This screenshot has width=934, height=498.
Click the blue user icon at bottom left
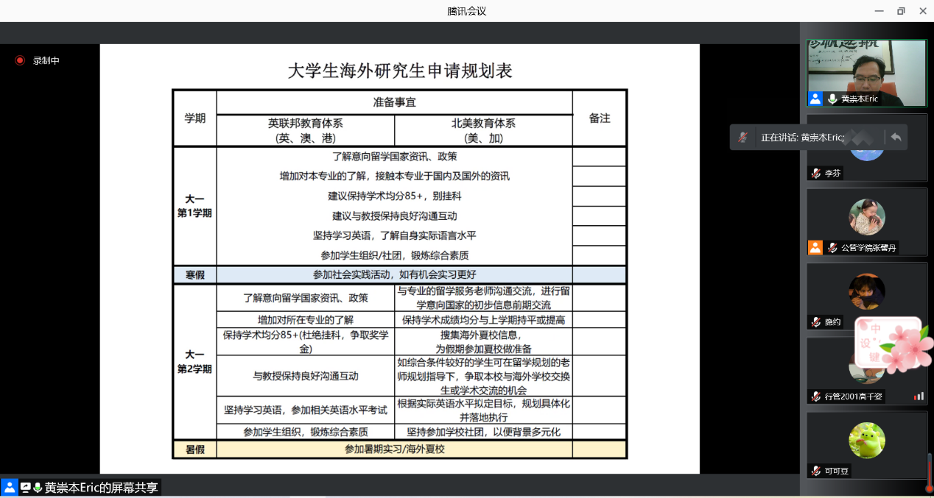10,487
